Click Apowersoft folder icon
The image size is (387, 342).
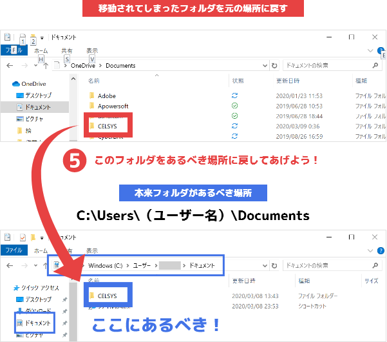[x=91, y=106]
